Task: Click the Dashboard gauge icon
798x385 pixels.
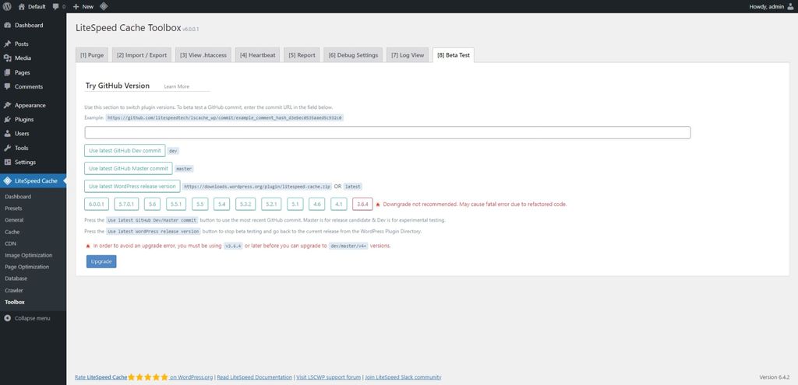Action: 7,26
